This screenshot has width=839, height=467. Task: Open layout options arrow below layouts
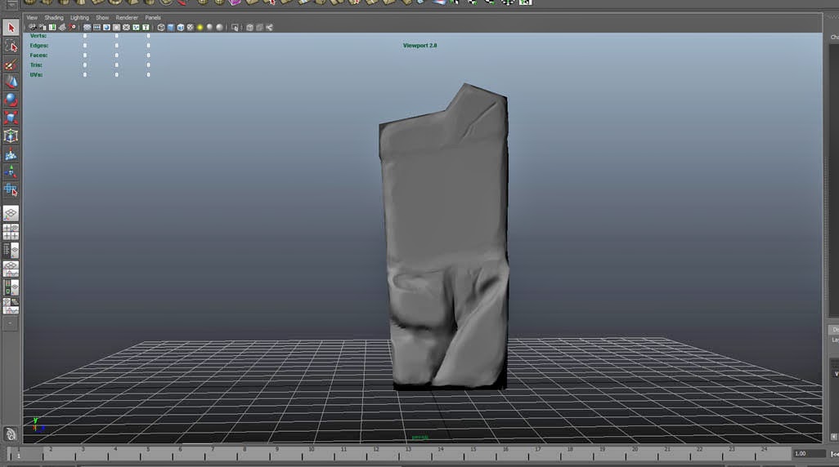11,323
